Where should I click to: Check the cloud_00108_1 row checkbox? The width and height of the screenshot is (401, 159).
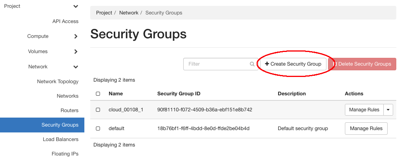point(98,110)
